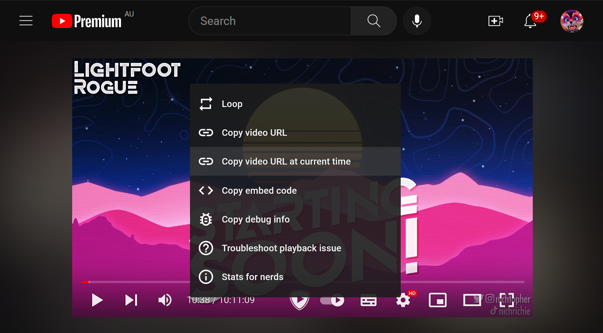Play the video
The height and width of the screenshot is (333, 603).
click(97, 300)
